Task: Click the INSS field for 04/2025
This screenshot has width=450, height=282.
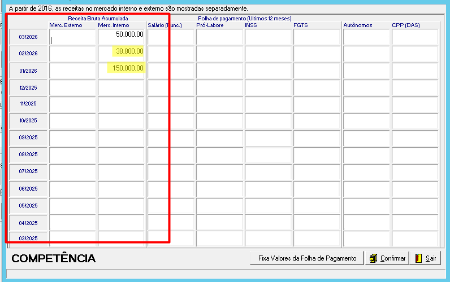Action: 269,223
